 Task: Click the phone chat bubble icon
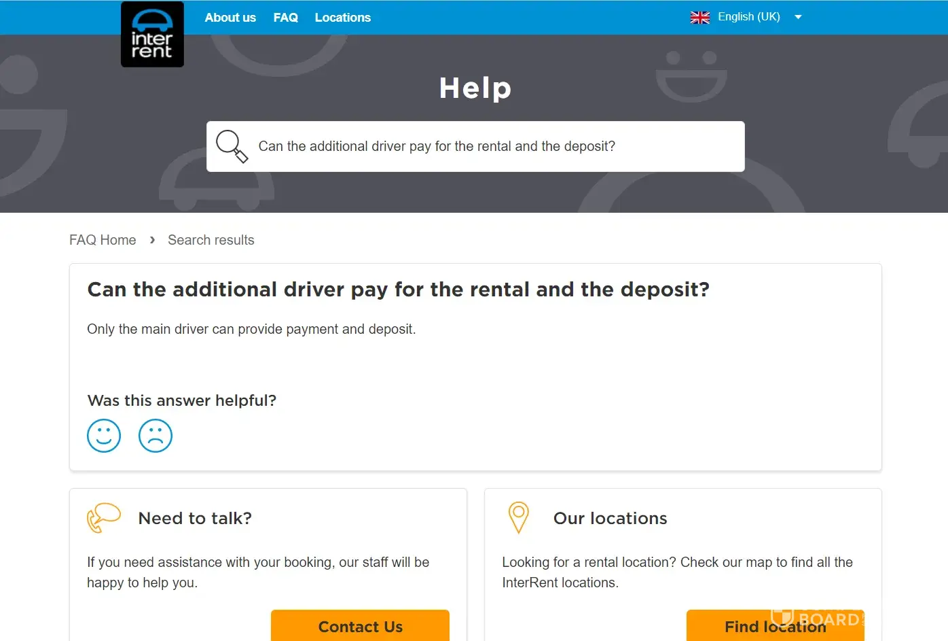pyautogui.click(x=103, y=518)
